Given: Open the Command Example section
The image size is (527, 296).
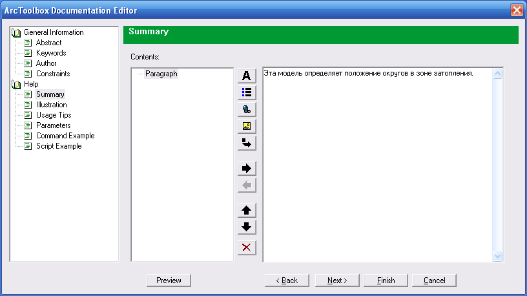Looking at the screenshot, I should tap(65, 136).
